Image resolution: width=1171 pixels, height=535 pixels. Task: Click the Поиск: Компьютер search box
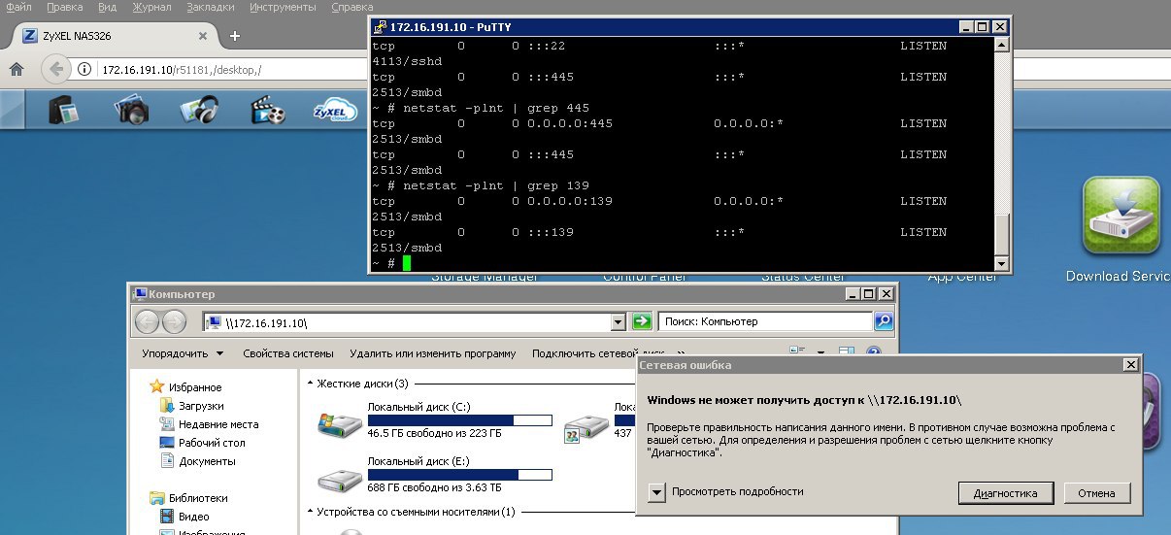point(765,321)
